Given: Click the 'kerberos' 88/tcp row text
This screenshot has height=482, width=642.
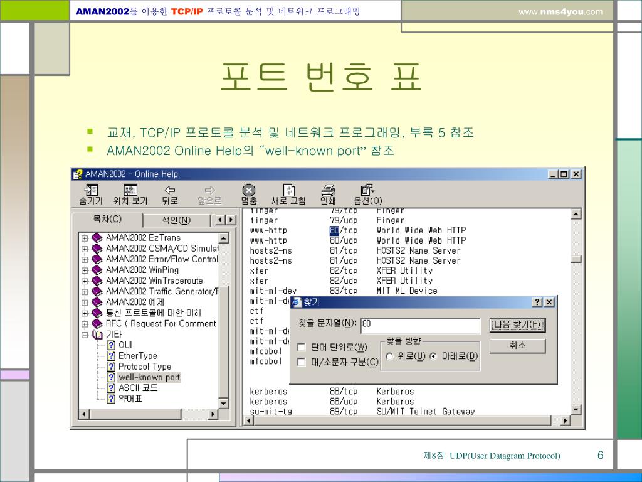Looking at the screenshot, I should (x=268, y=392).
